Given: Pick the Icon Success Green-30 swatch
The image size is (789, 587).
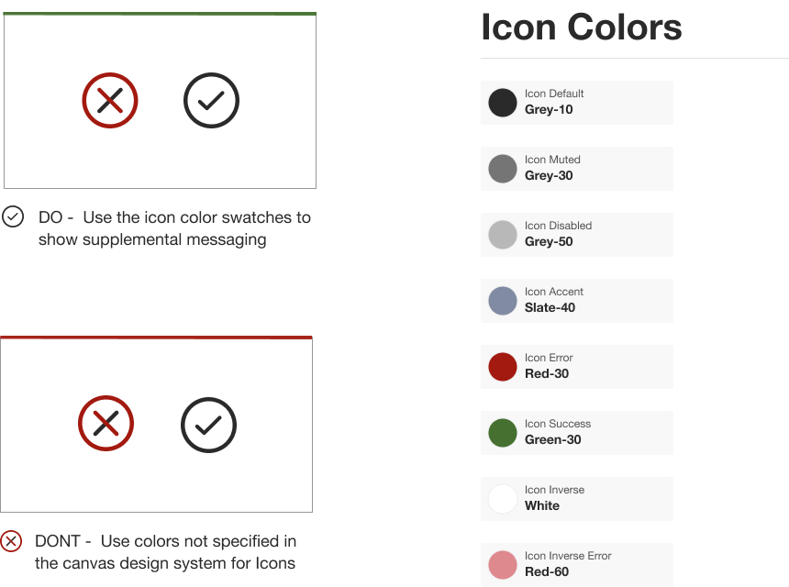Looking at the screenshot, I should (503, 433).
